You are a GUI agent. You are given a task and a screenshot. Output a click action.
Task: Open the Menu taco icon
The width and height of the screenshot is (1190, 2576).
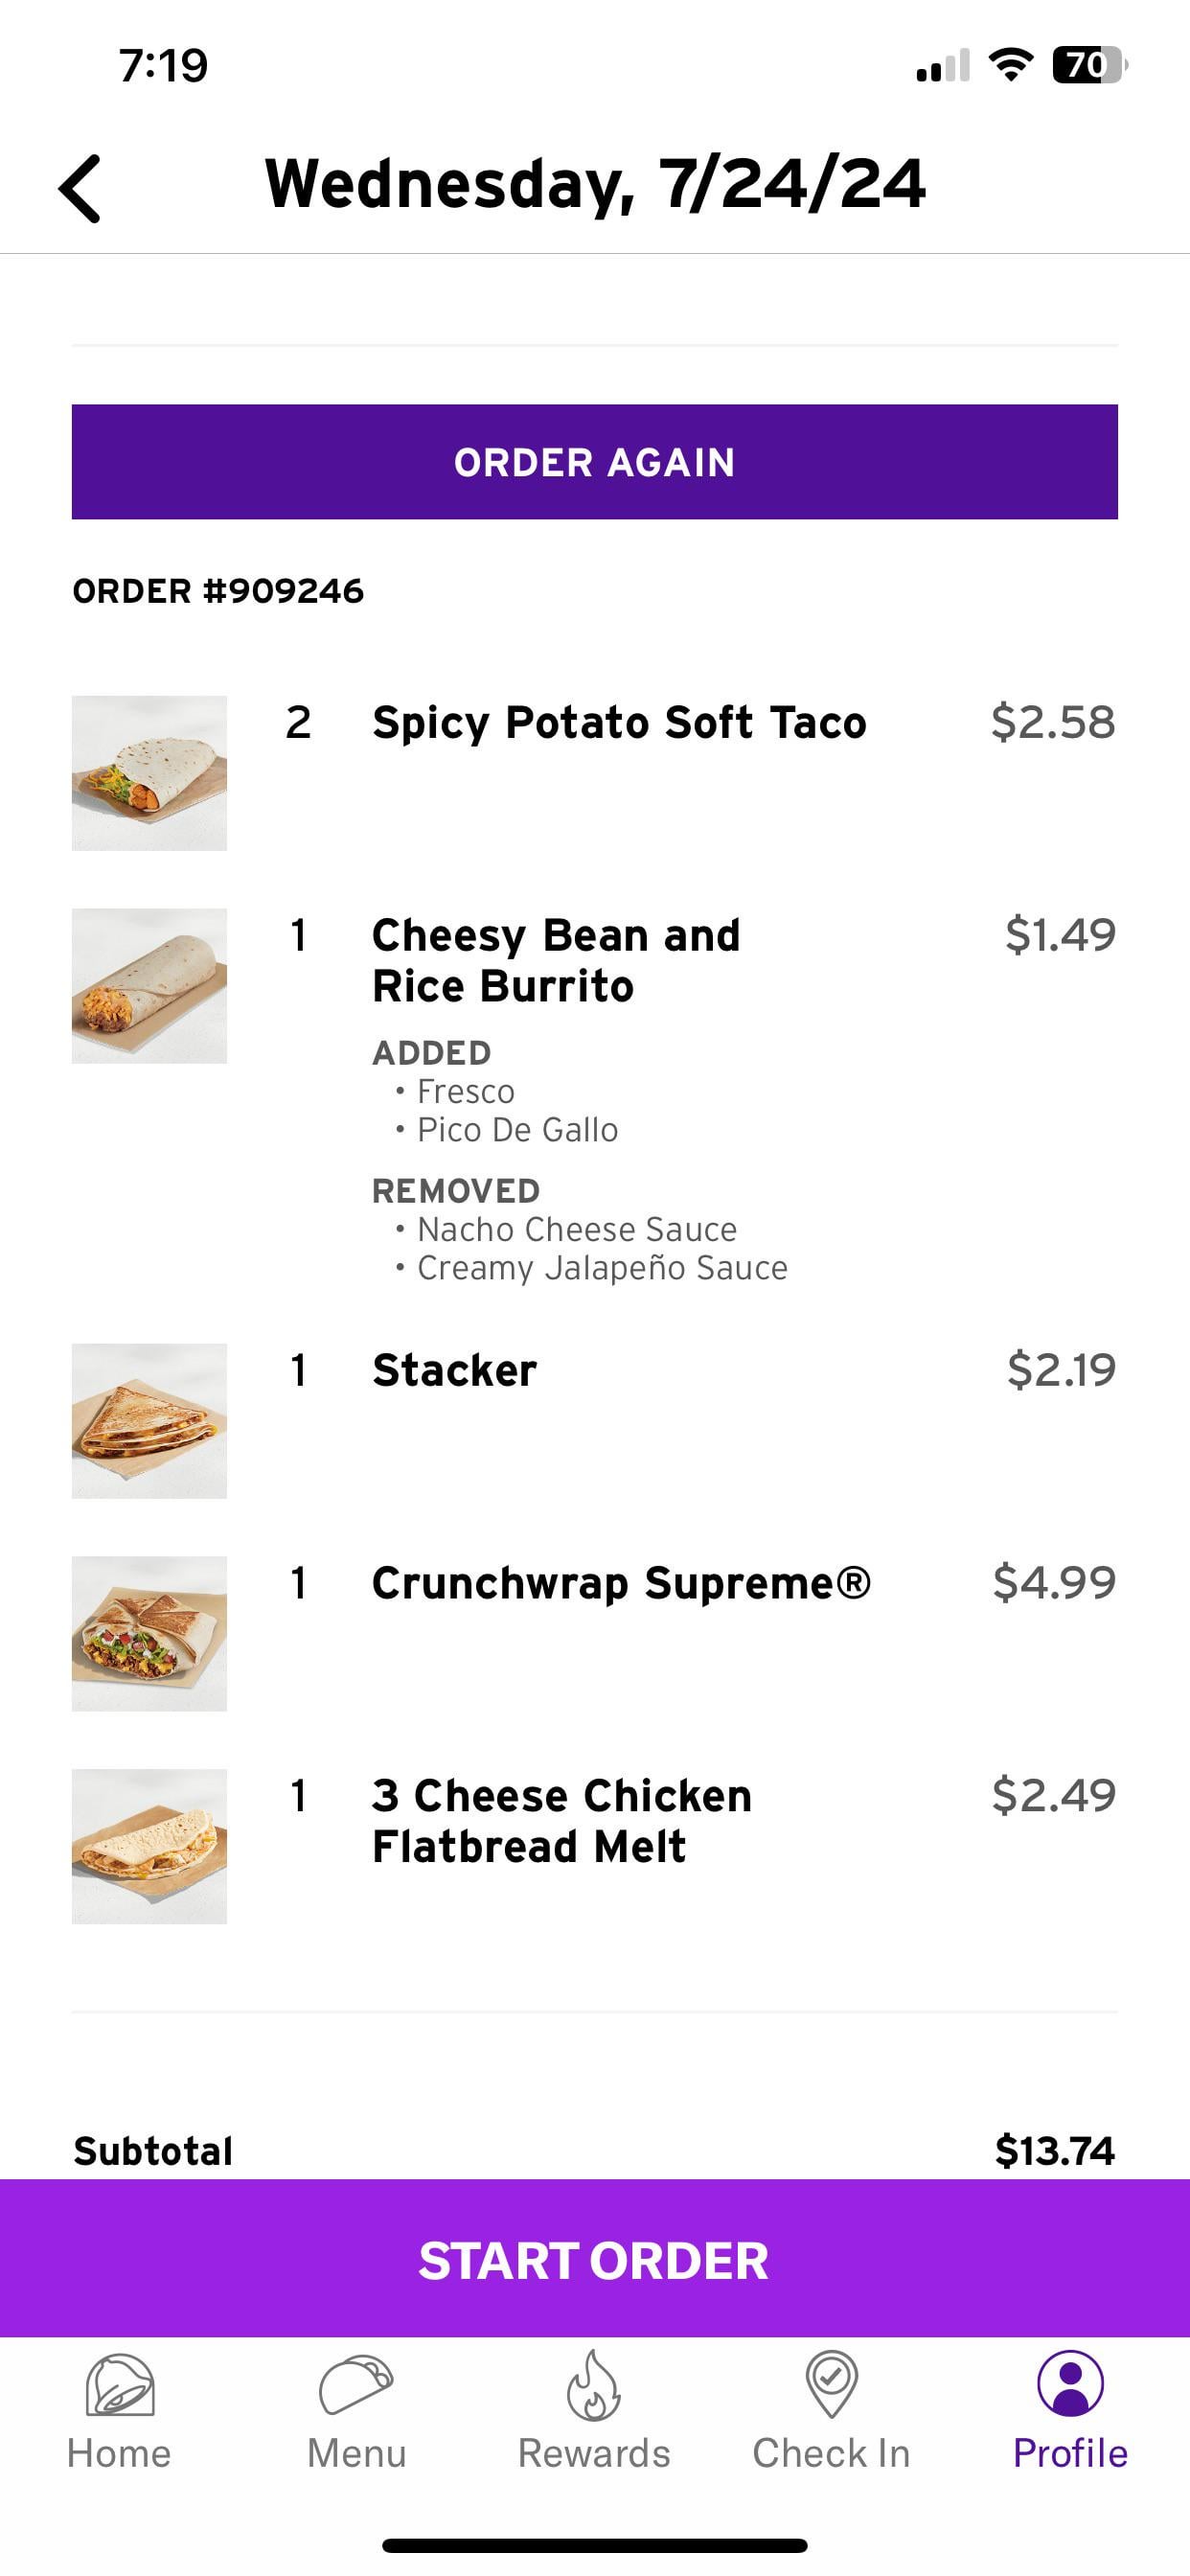(356, 2384)
